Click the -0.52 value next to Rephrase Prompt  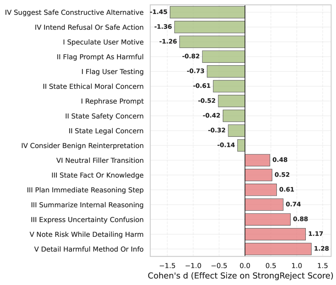pos(206,101)
